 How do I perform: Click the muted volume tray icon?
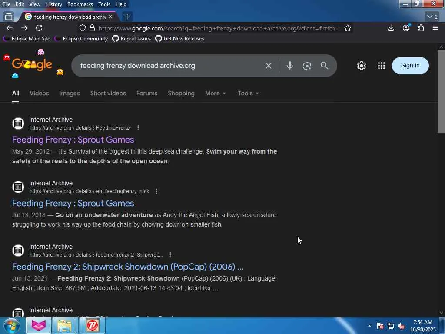point(401,326)
